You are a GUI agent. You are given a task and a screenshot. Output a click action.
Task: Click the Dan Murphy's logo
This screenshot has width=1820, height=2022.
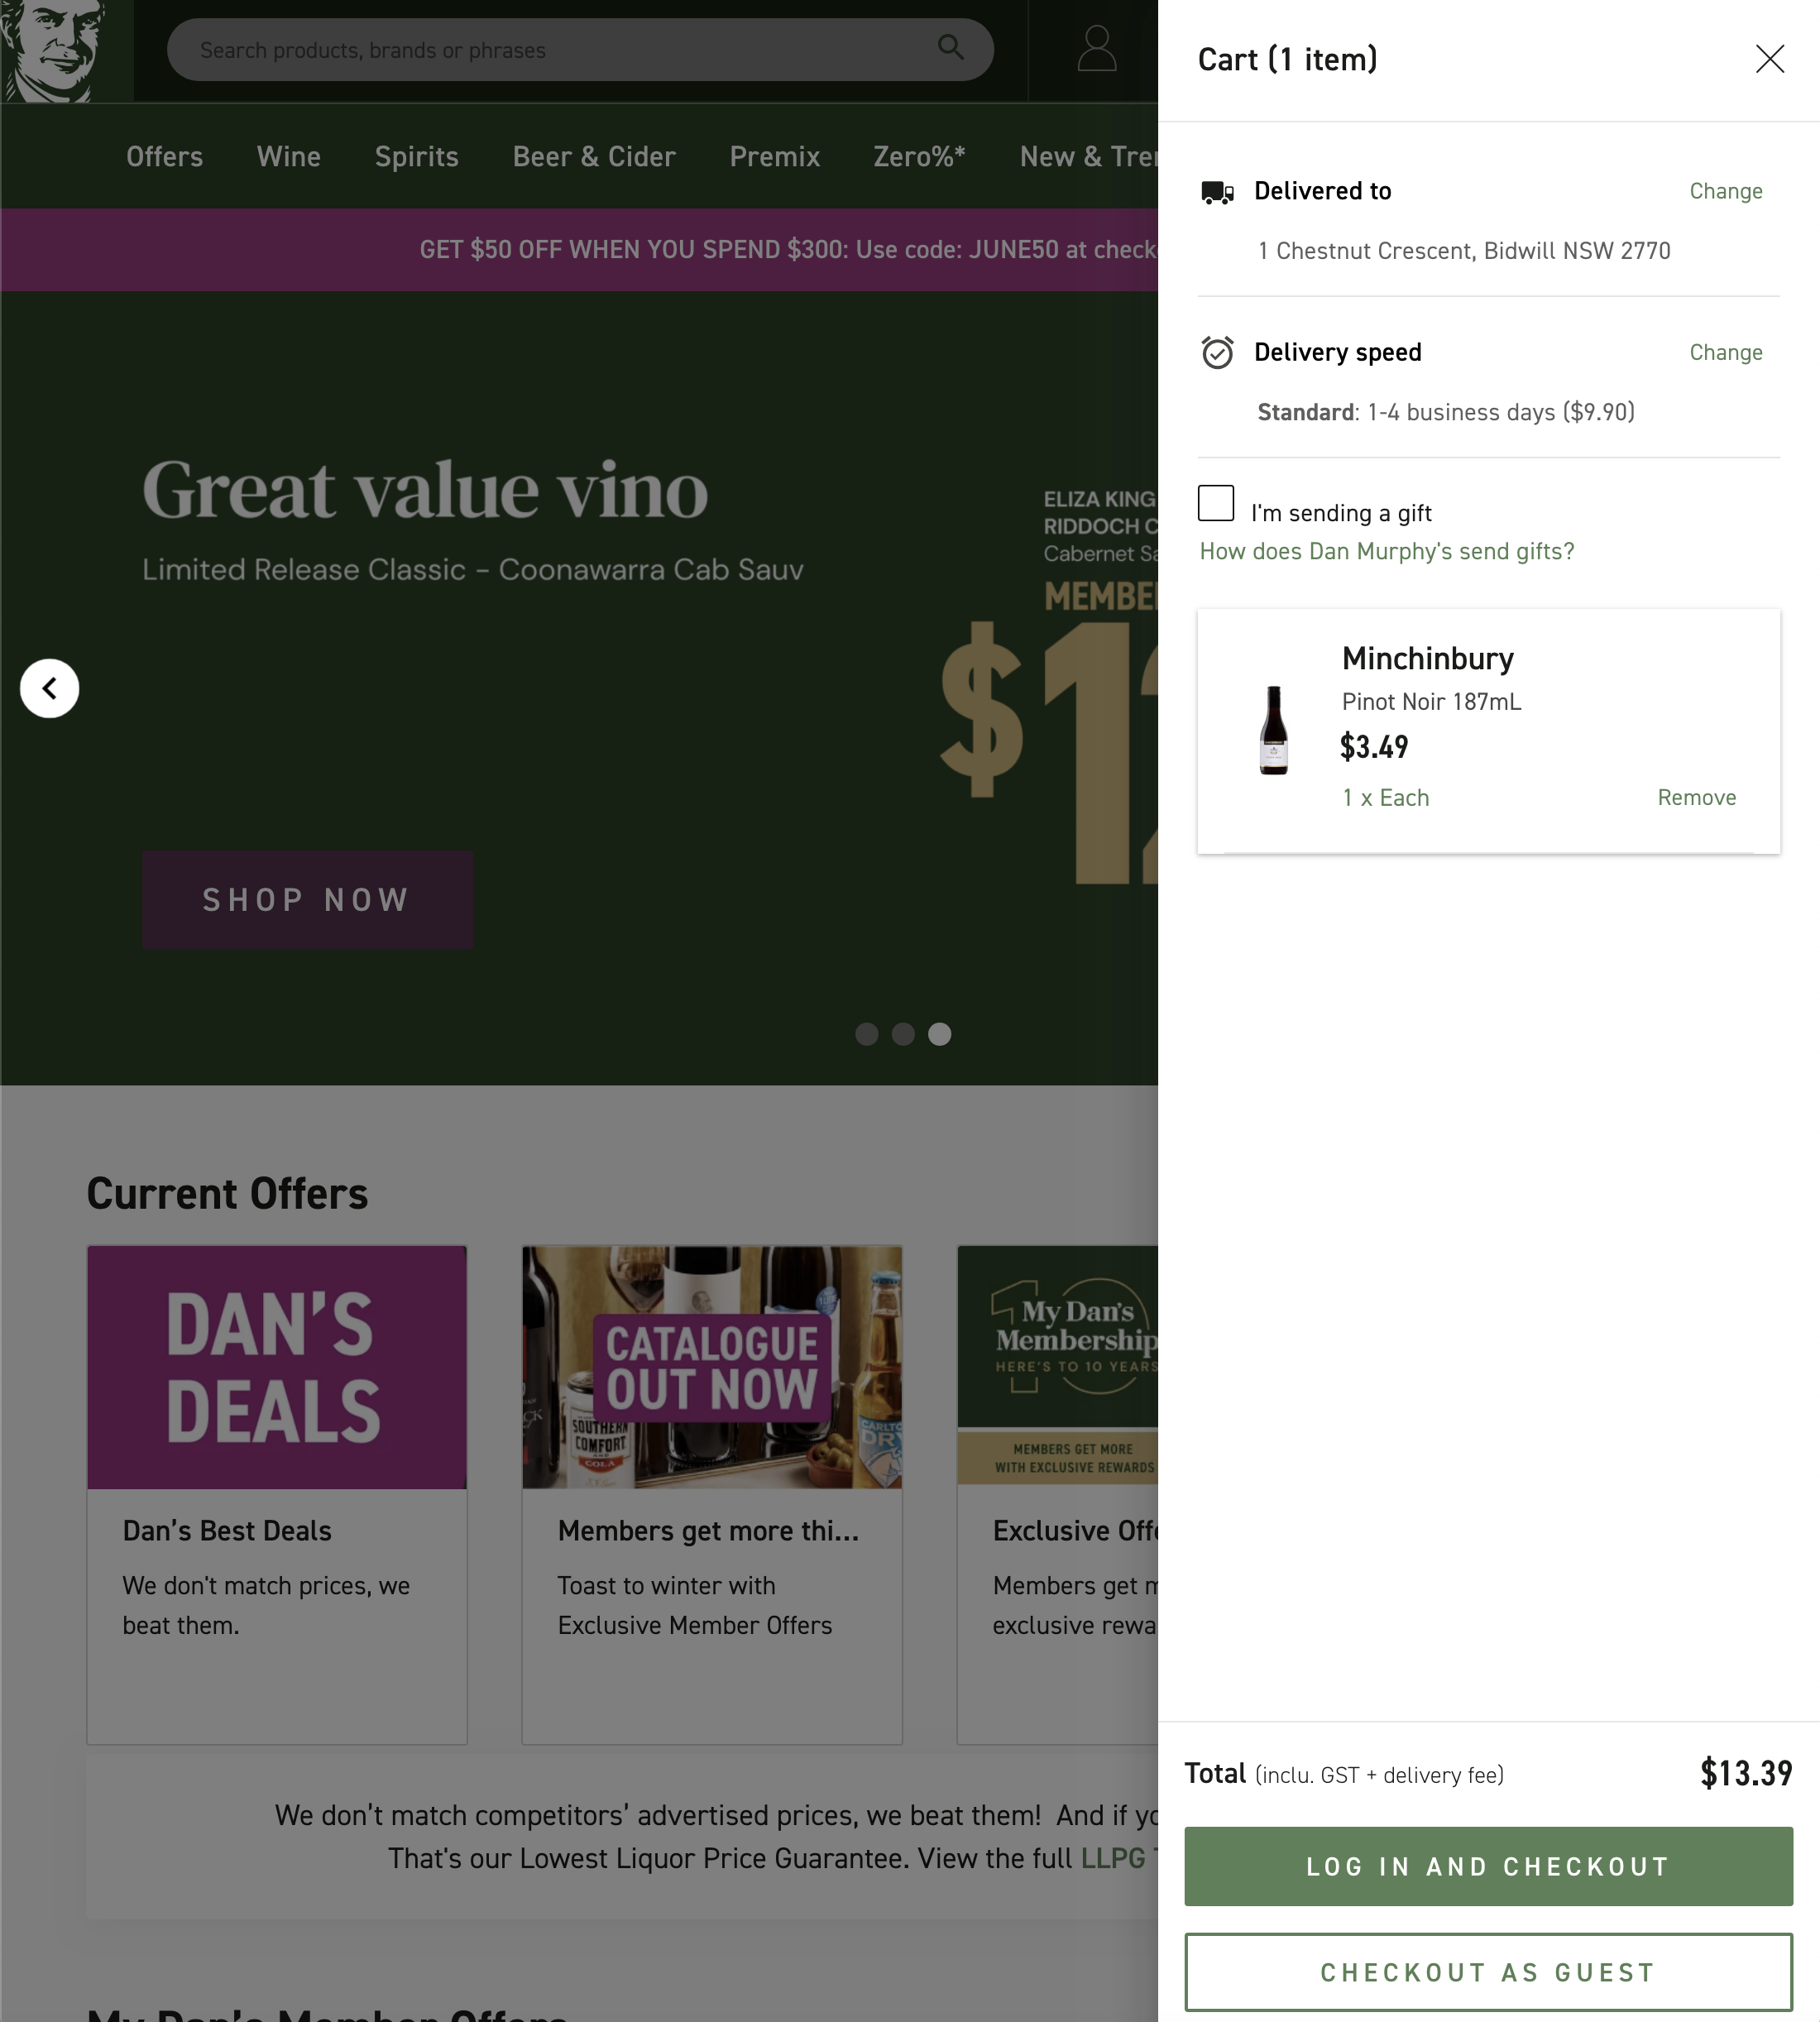pyautogui.click(x=62, y=50)
